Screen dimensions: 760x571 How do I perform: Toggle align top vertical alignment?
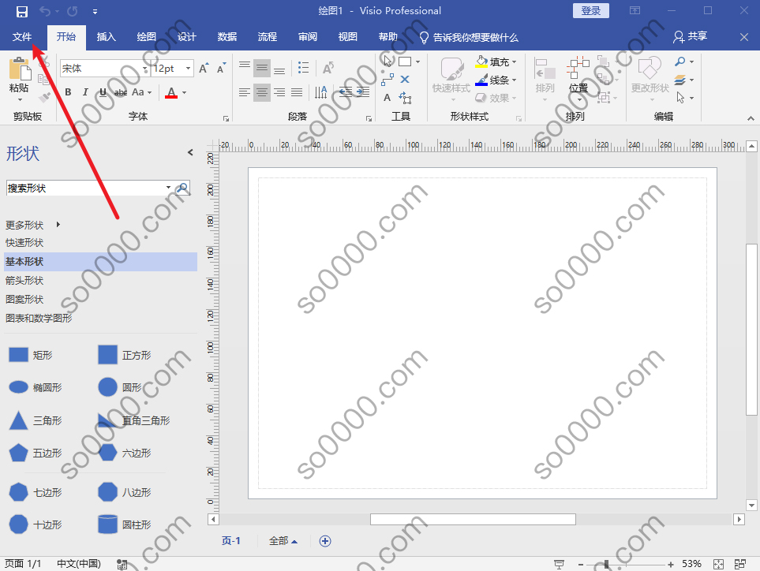click(245, 67)
